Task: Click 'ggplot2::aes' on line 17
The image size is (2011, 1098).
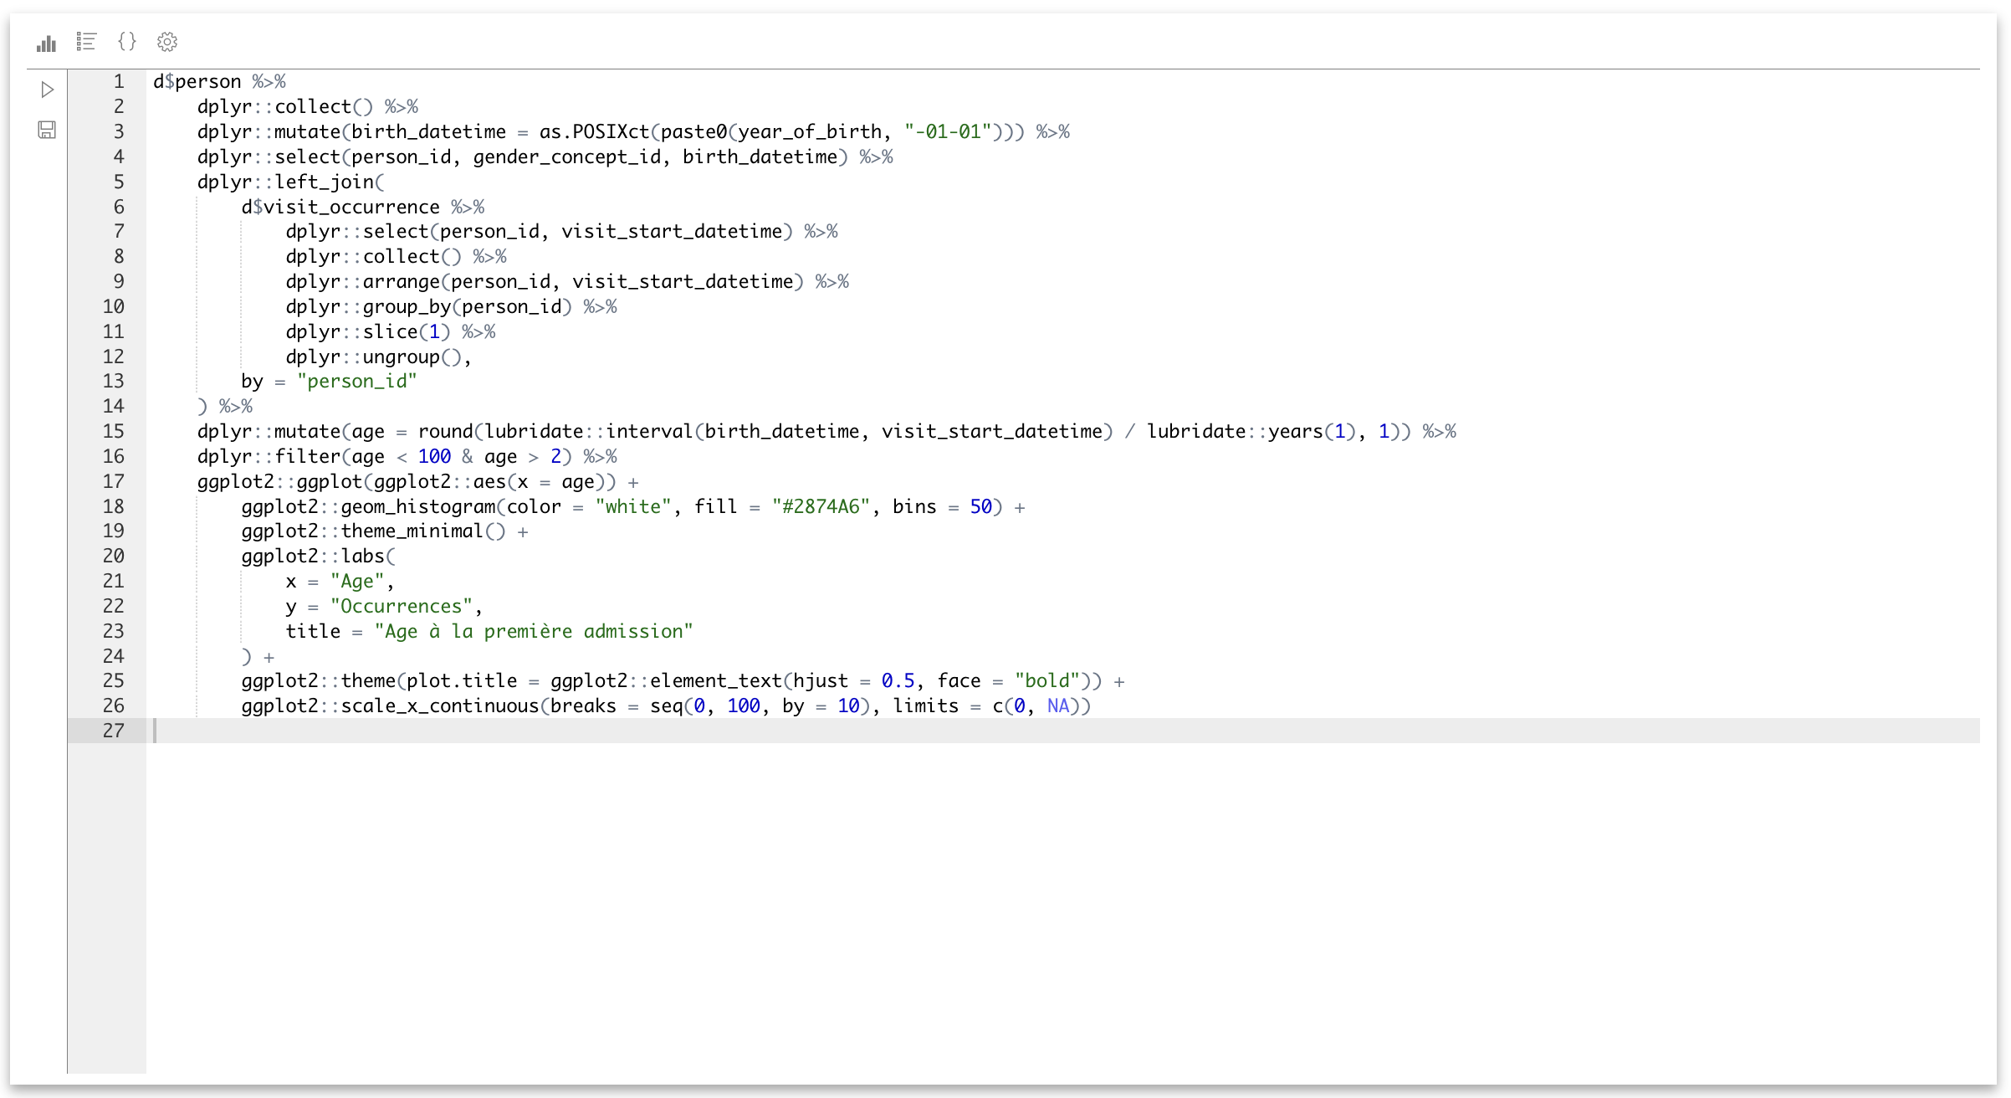Action: (x=440, y=482)
